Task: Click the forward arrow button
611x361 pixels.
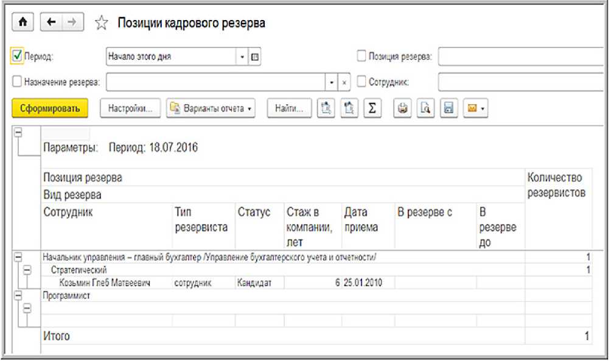Action: point(72,23)
